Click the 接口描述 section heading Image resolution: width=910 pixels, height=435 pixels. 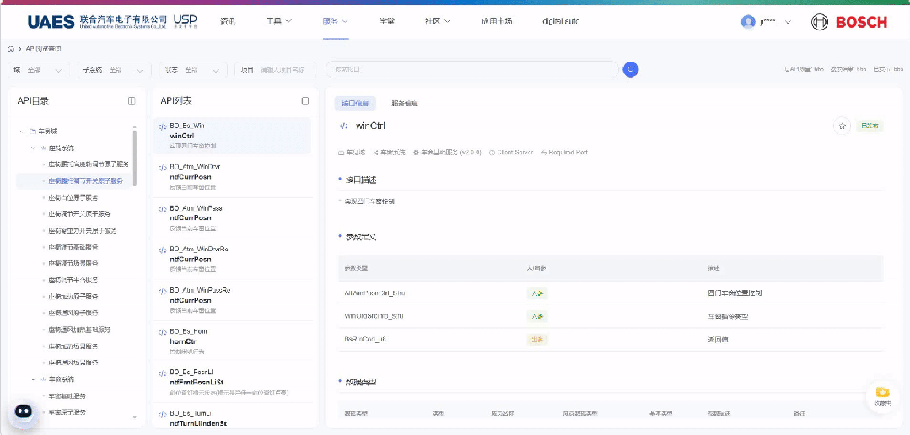pyautogui.click(x=361, y=180)
